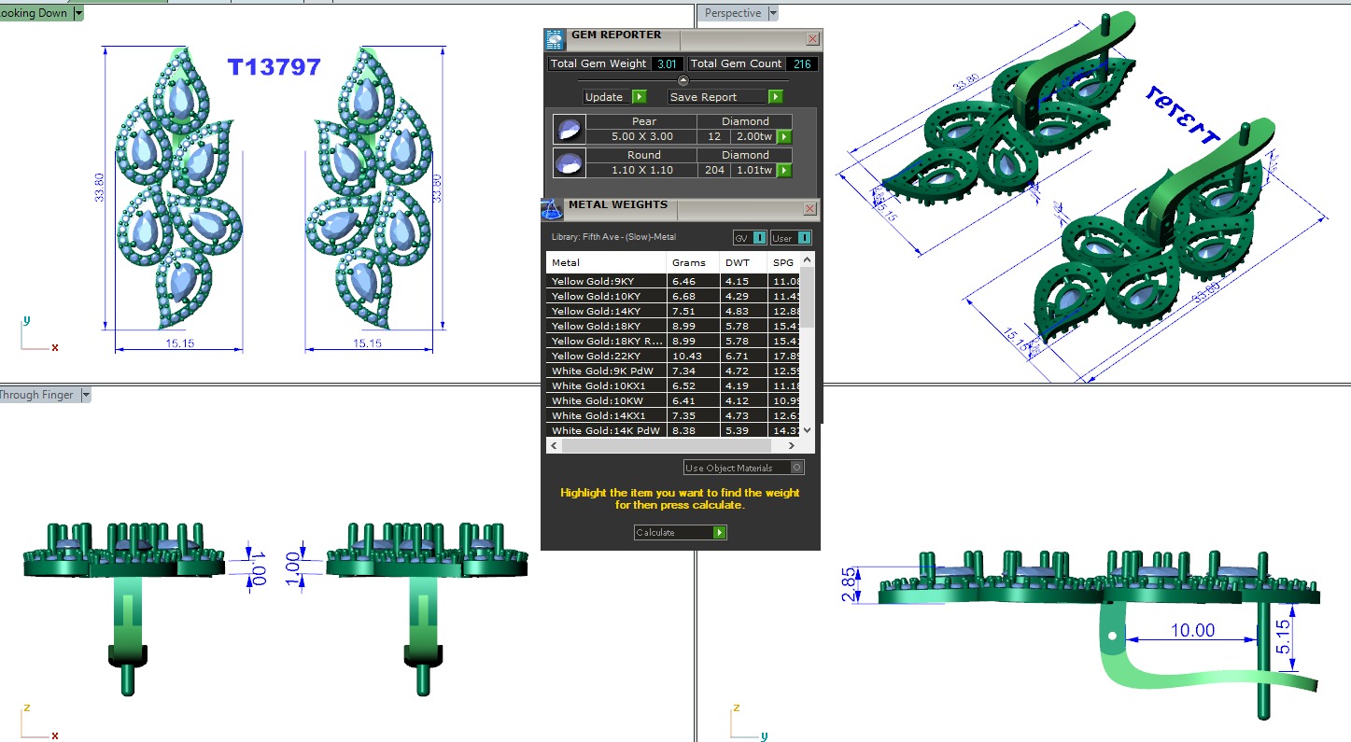1351x742 pixels.
Task: Select the White Gold:10KW row
Action: click(607, 400)
